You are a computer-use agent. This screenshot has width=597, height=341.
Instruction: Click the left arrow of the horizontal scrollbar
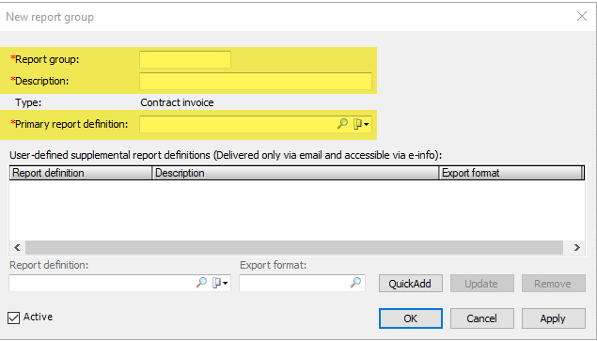[17, 247]
